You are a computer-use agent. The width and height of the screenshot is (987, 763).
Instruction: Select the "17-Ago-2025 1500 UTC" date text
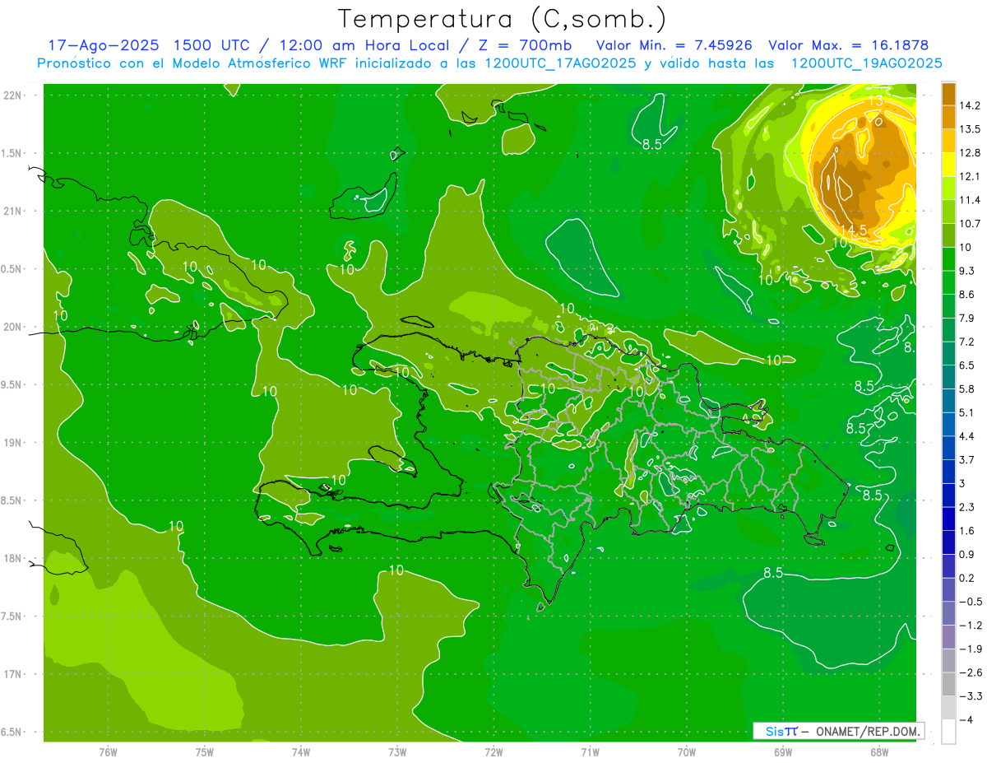[x=147, y=45]
